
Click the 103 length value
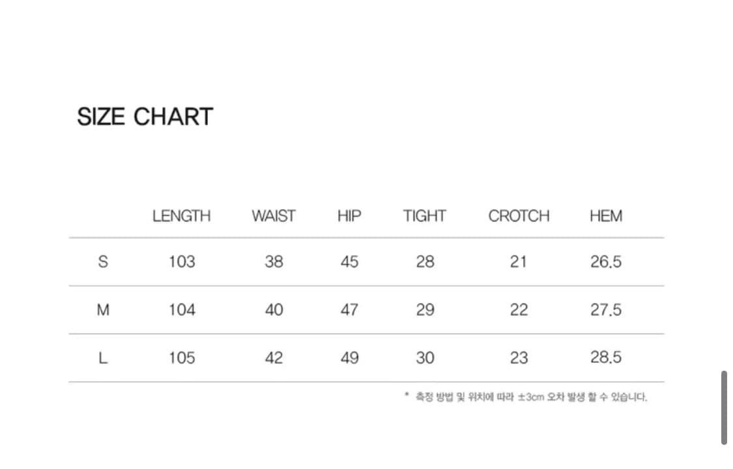[x=182, y=262]
